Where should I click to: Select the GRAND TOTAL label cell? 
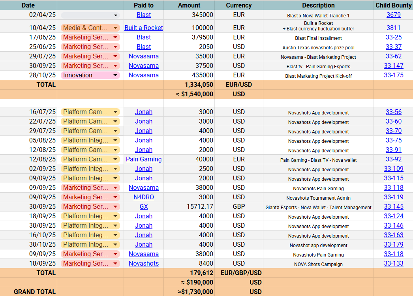(x=28, y=292)
